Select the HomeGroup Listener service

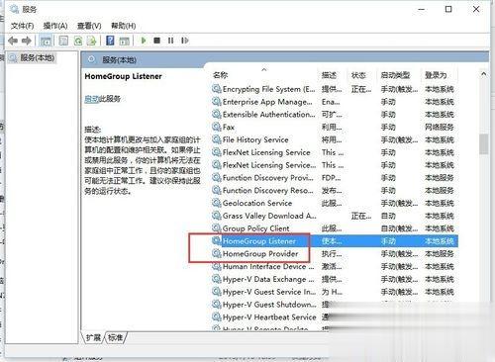(x=335, y=241)
